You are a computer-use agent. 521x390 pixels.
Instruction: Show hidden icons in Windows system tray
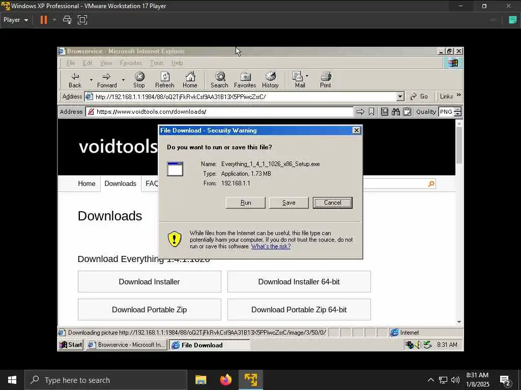(x=430, y=380)
